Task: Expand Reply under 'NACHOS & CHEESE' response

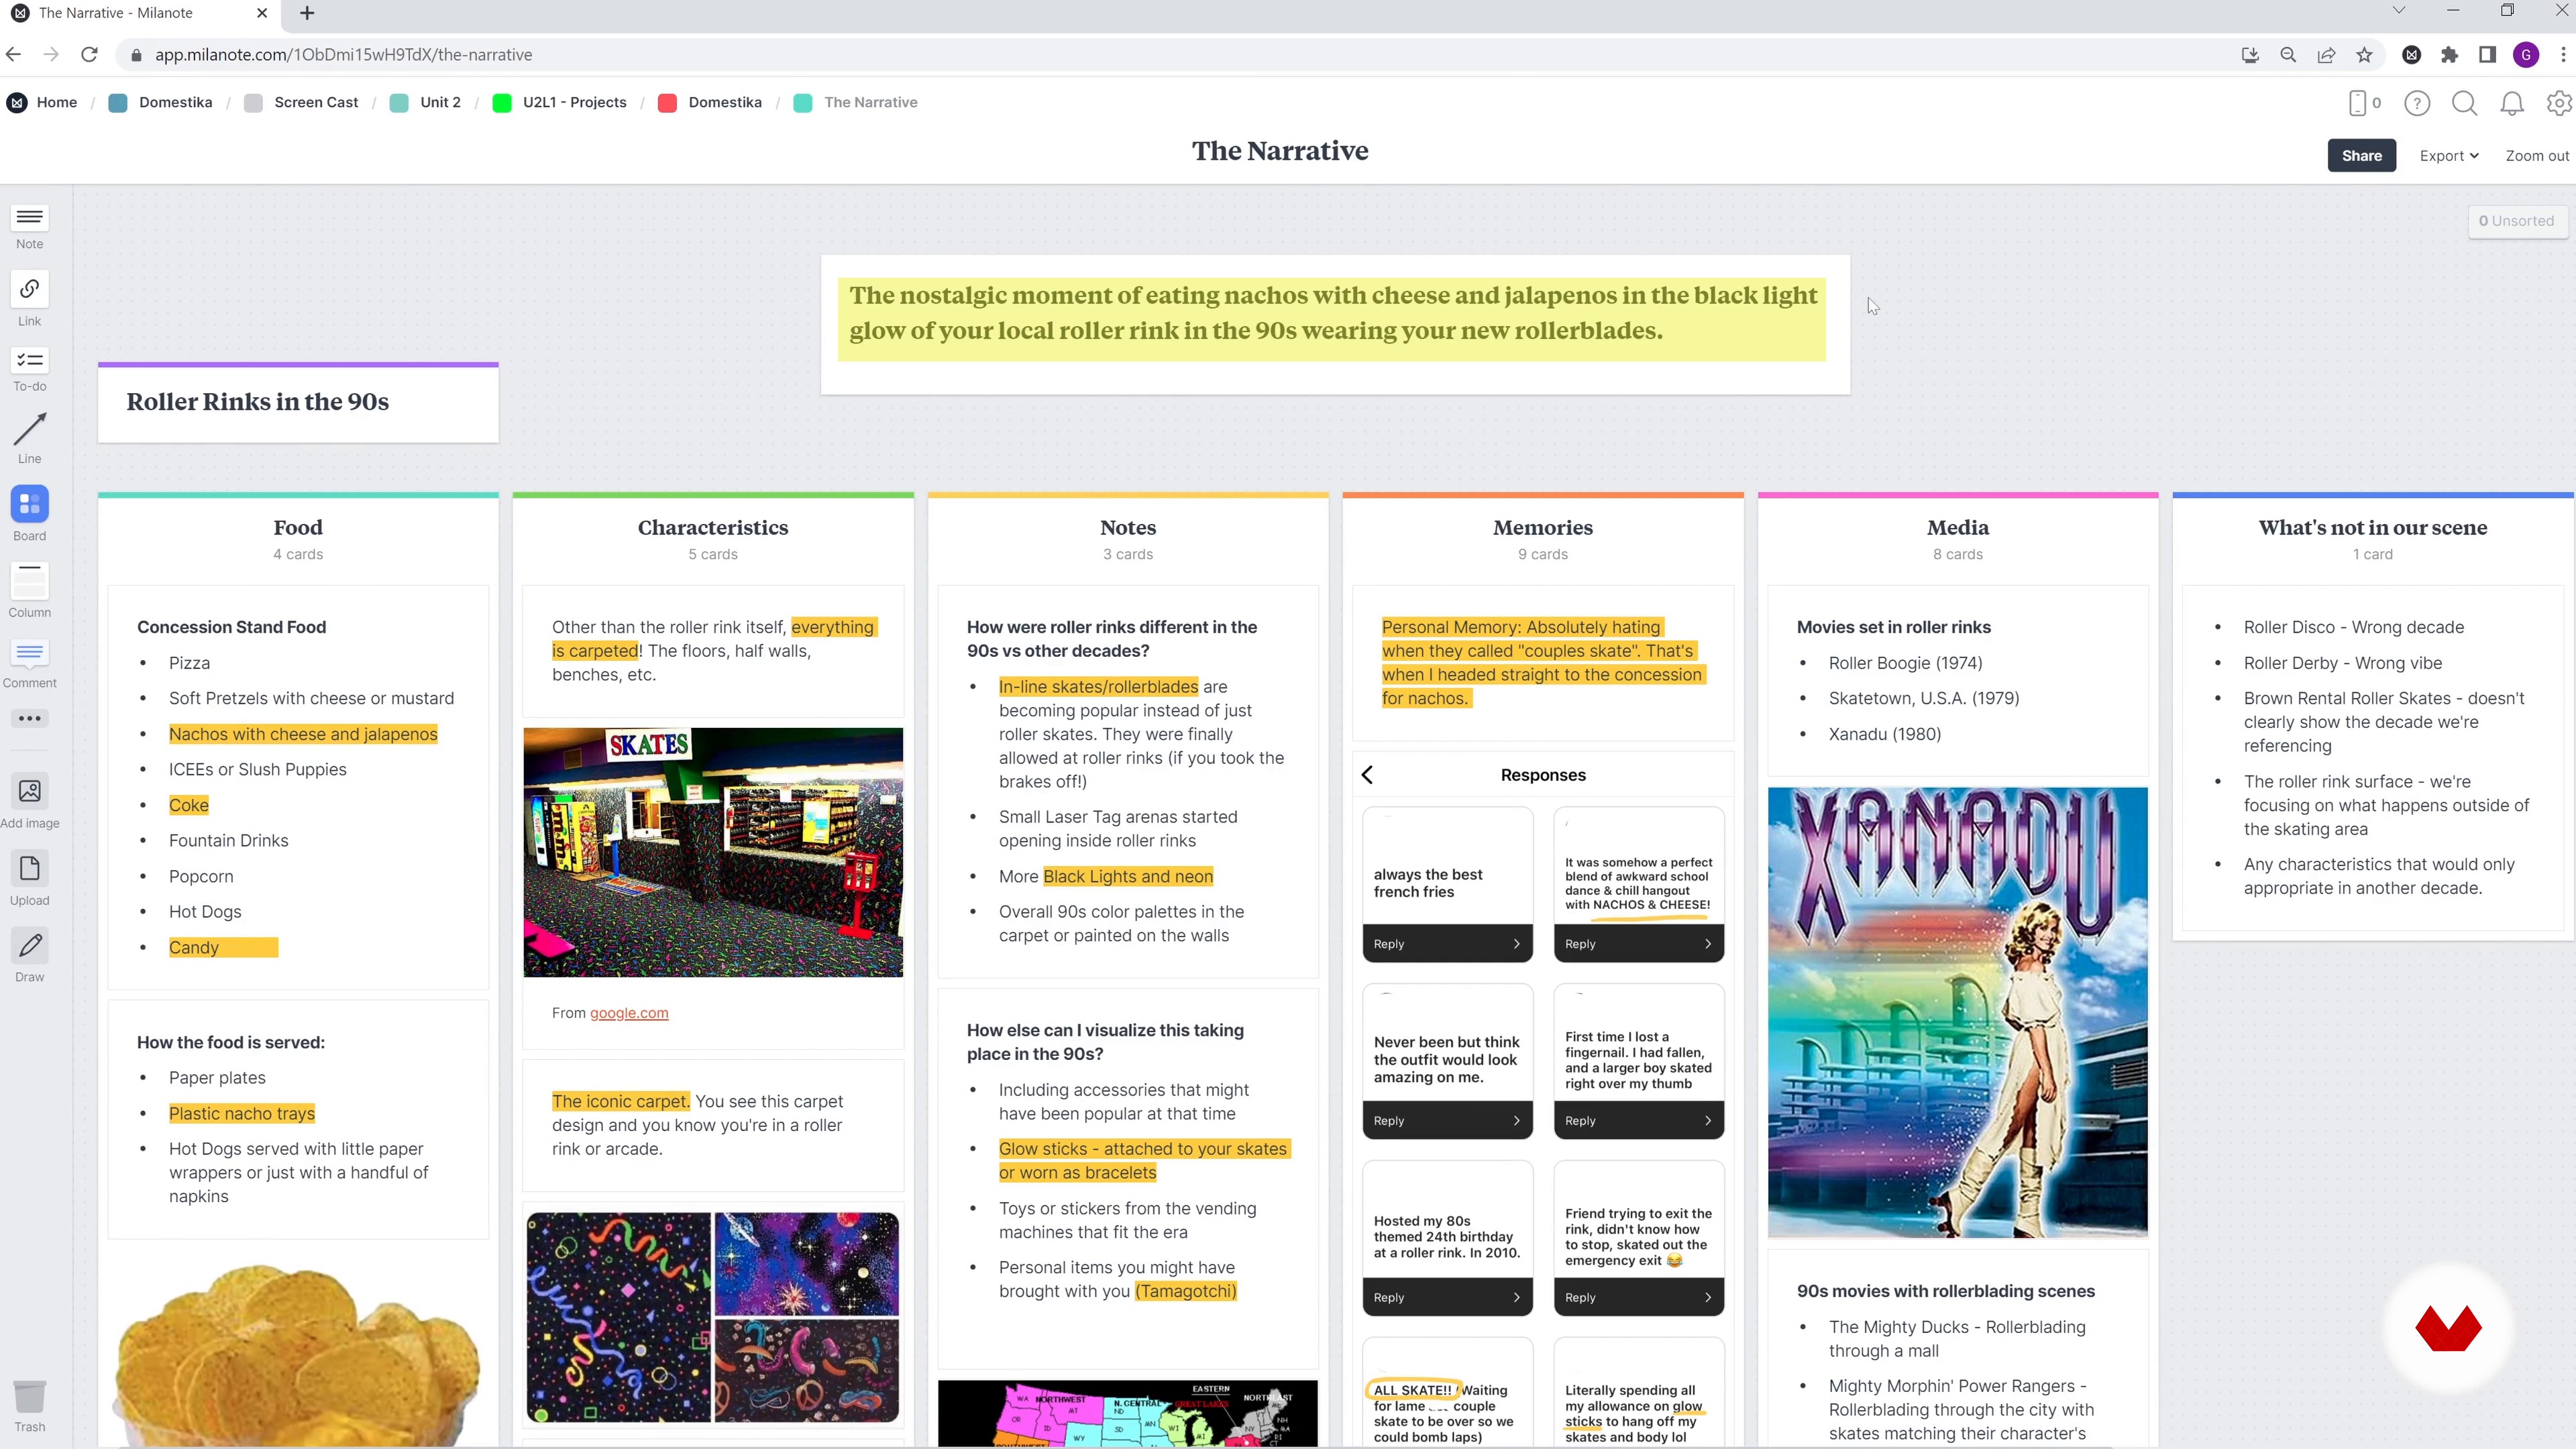Action: point(1638,944)
